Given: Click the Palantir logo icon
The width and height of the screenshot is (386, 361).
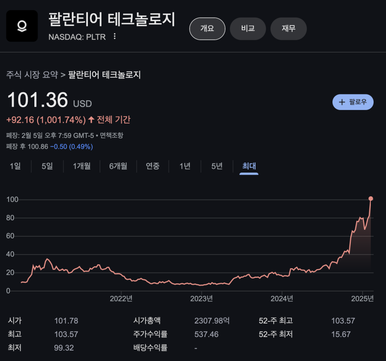Looking at the screenshot, I should point(22,26).
